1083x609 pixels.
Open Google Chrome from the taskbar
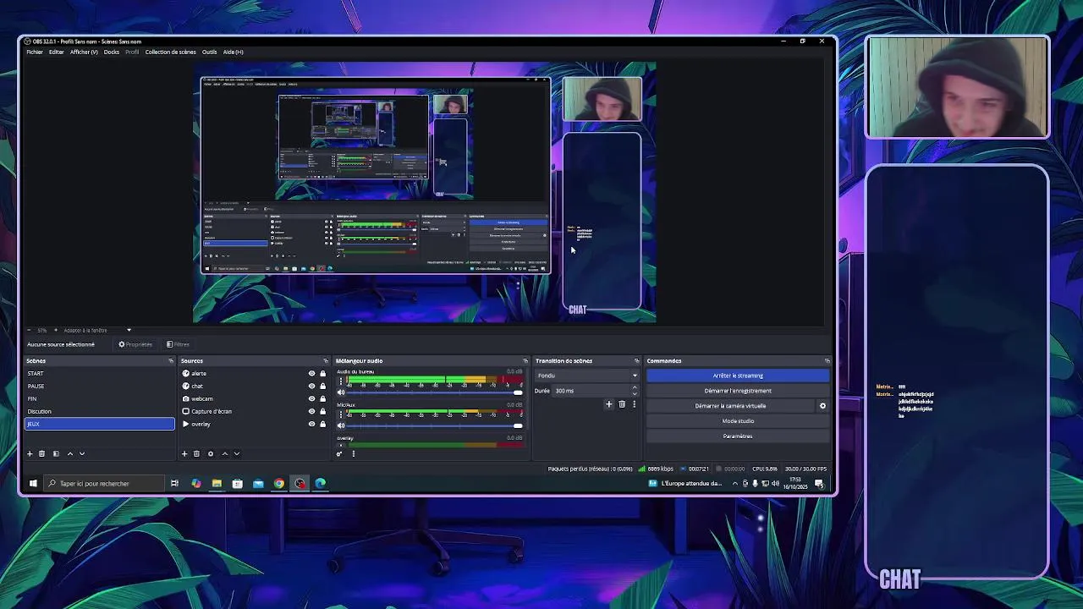279,484
